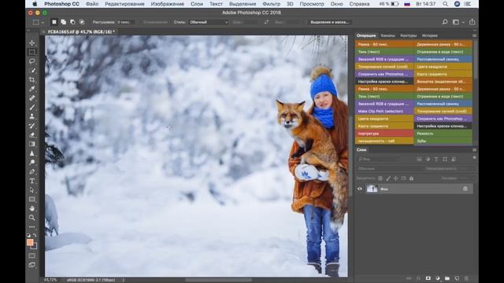504x283 pixels.
Task: Select the Lasso tool
Action: point(31,61)
